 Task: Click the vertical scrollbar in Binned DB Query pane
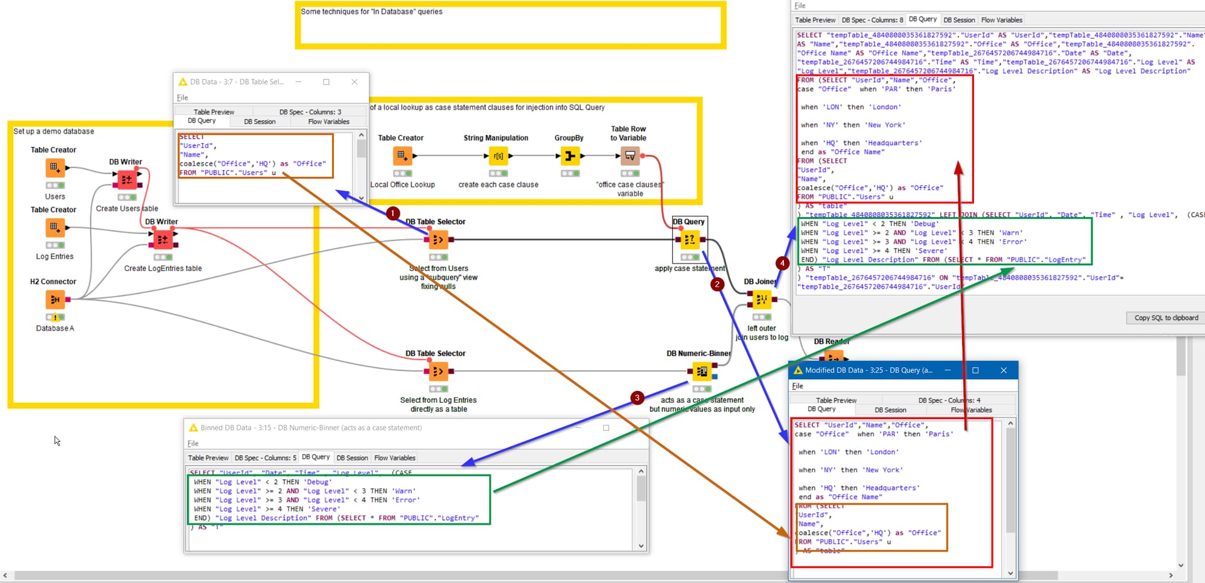tap(641, 508)
